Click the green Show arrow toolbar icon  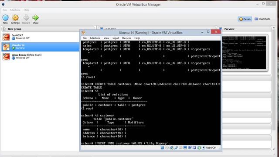(x=35, y=17)
